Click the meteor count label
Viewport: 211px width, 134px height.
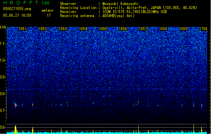48,10
